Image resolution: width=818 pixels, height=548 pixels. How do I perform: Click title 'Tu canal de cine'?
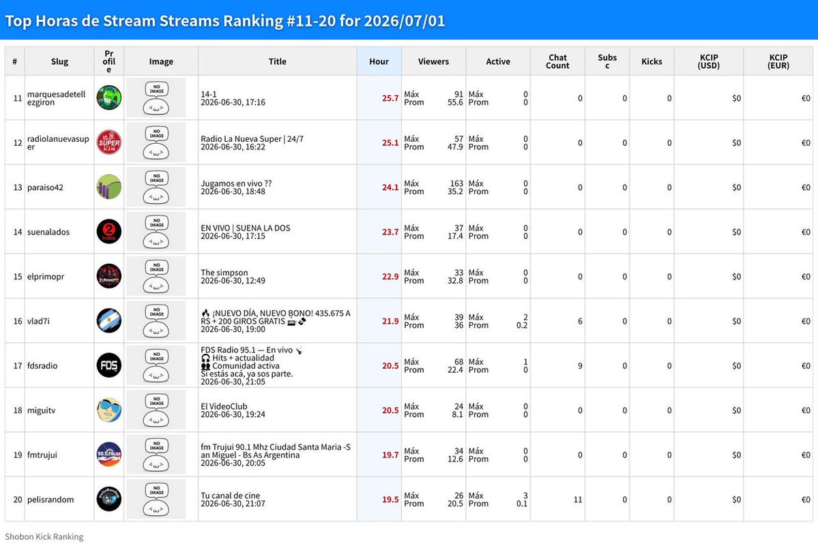point(230,496)
